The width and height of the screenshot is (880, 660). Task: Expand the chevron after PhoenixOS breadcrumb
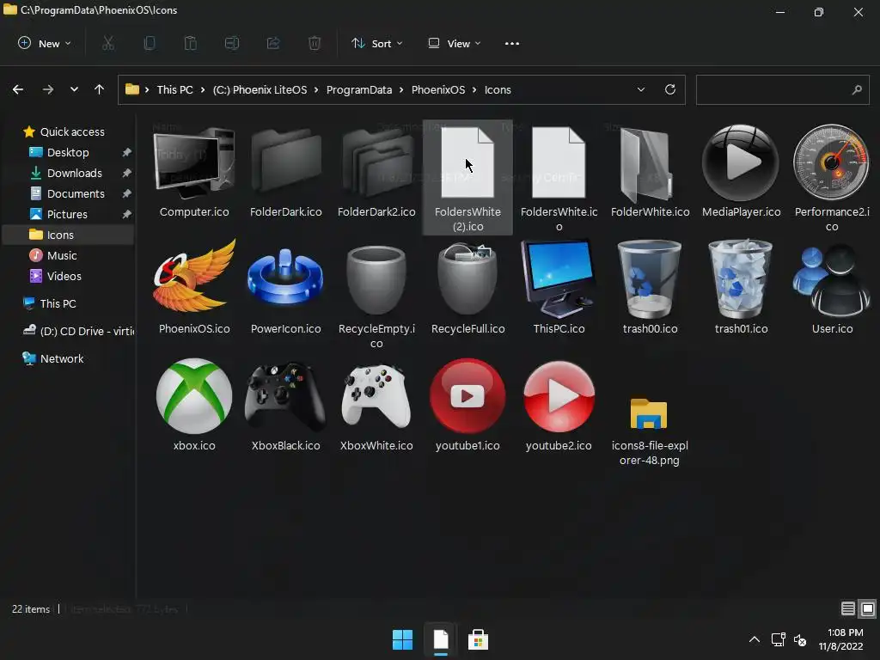coord(474,89)
